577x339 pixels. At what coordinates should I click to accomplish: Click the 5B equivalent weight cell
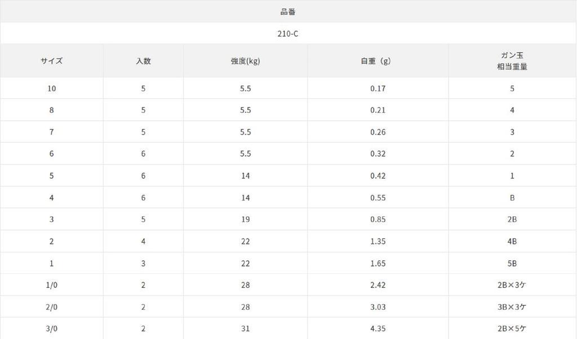tap(512, 264)
